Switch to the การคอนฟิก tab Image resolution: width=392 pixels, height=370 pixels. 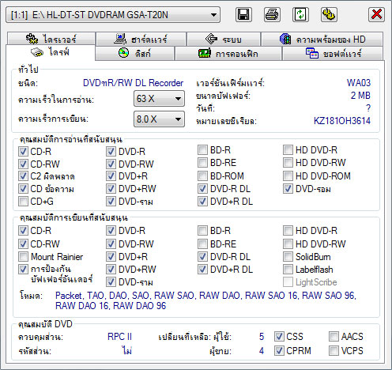[x=228, y=54]
